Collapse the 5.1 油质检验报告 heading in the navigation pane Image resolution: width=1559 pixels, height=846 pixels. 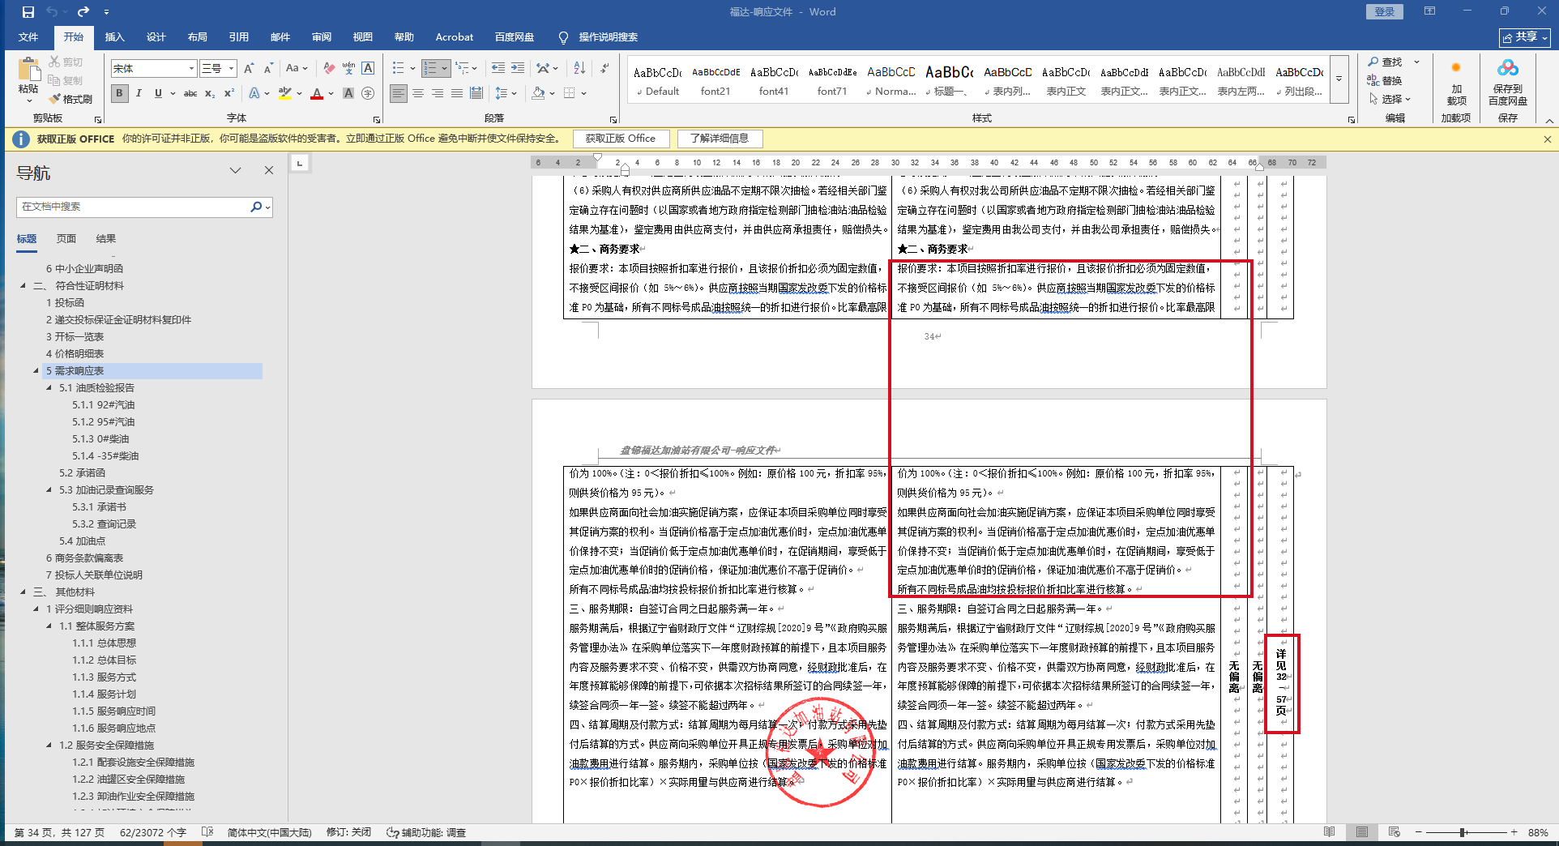click(49, 388)
